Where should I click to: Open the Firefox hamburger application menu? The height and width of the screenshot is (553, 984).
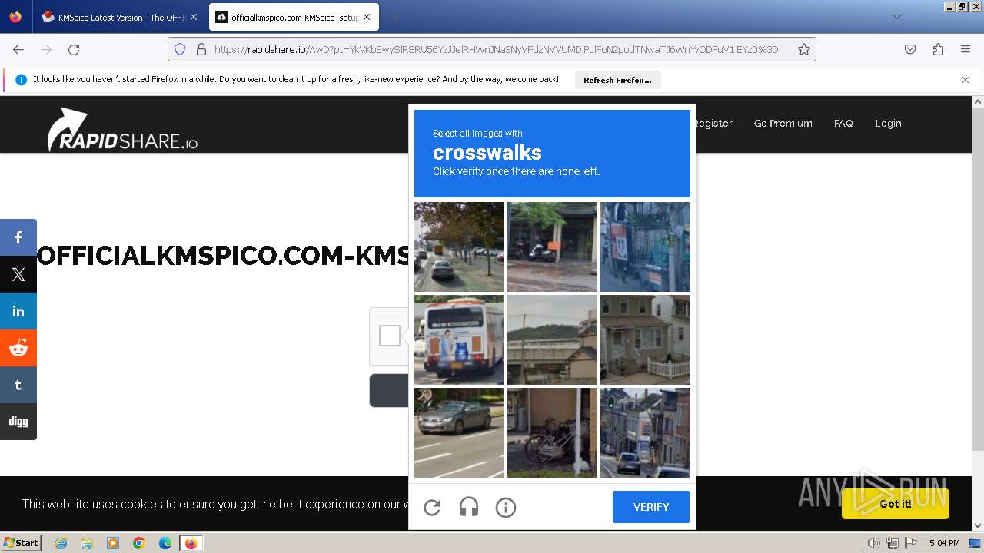(x=966, y=49)
